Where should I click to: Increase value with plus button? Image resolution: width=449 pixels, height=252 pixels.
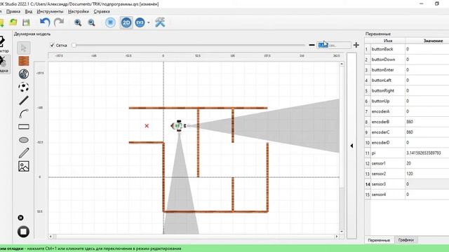tap(356, 45)
